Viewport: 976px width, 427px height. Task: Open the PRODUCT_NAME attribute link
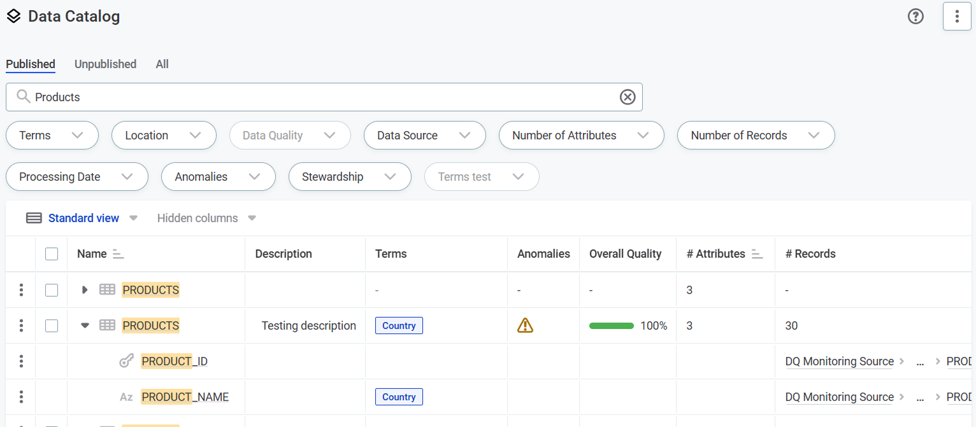tap(185, 397)
